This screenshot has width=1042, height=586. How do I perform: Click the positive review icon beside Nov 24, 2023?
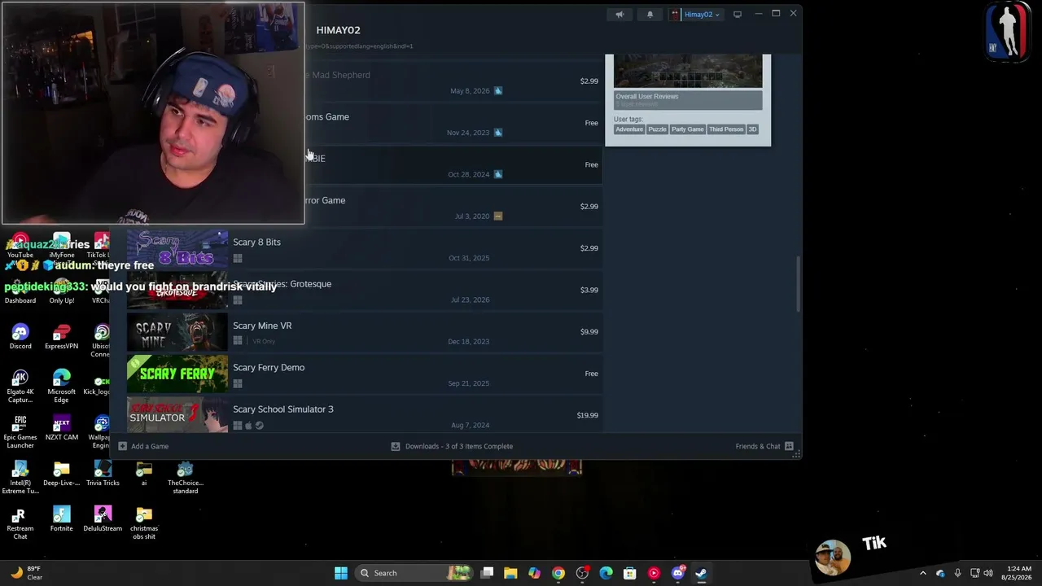pyautogui.click(x=498, y=133)
